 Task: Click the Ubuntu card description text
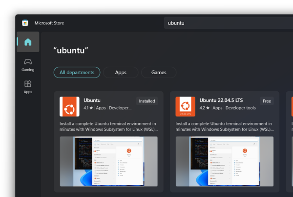108,127
